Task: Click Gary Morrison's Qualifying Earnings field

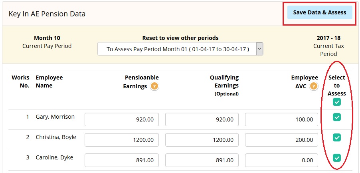Action: pyautogui.click(x=202, y=119)
